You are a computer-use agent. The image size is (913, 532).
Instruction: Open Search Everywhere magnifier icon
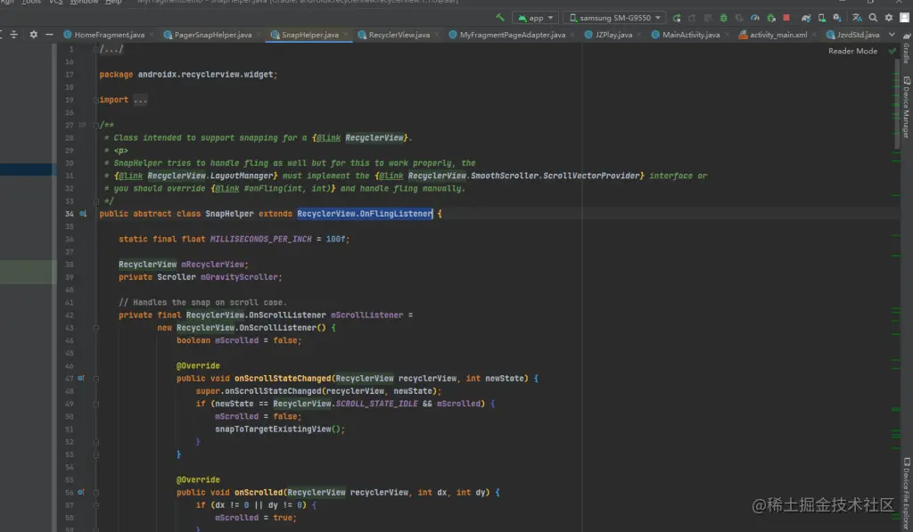pos(873,18)
